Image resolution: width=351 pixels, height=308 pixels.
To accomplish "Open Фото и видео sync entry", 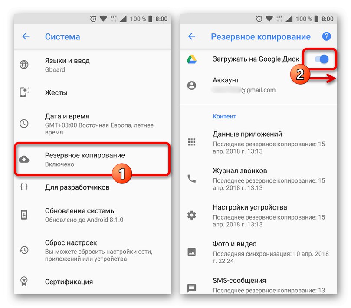I will pos(258,252).
